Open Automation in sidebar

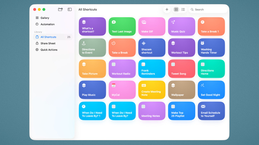point(53,24)
